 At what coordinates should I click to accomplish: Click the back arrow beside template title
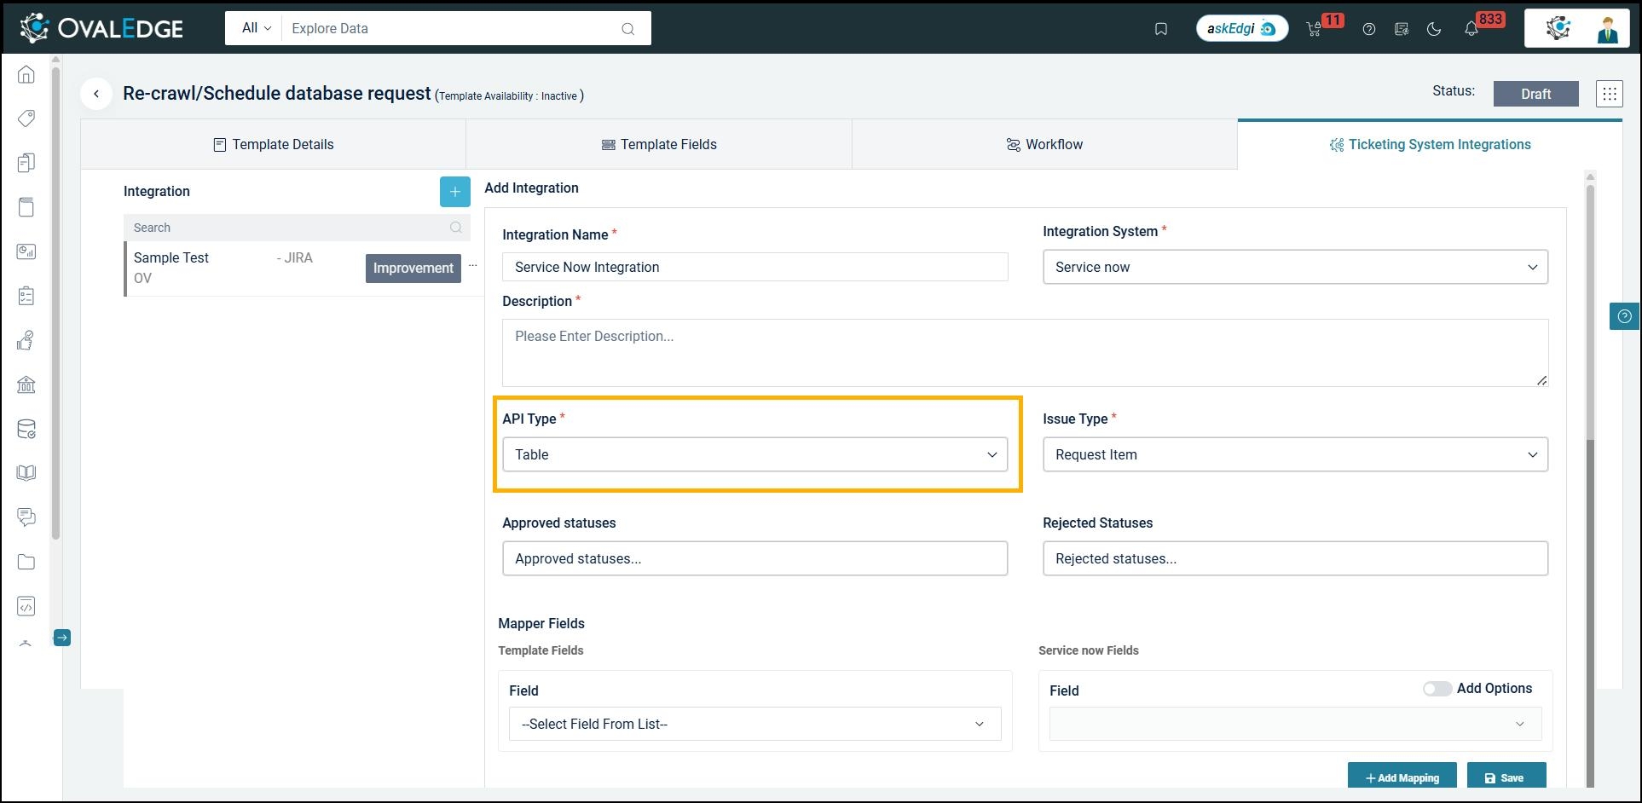96,94
